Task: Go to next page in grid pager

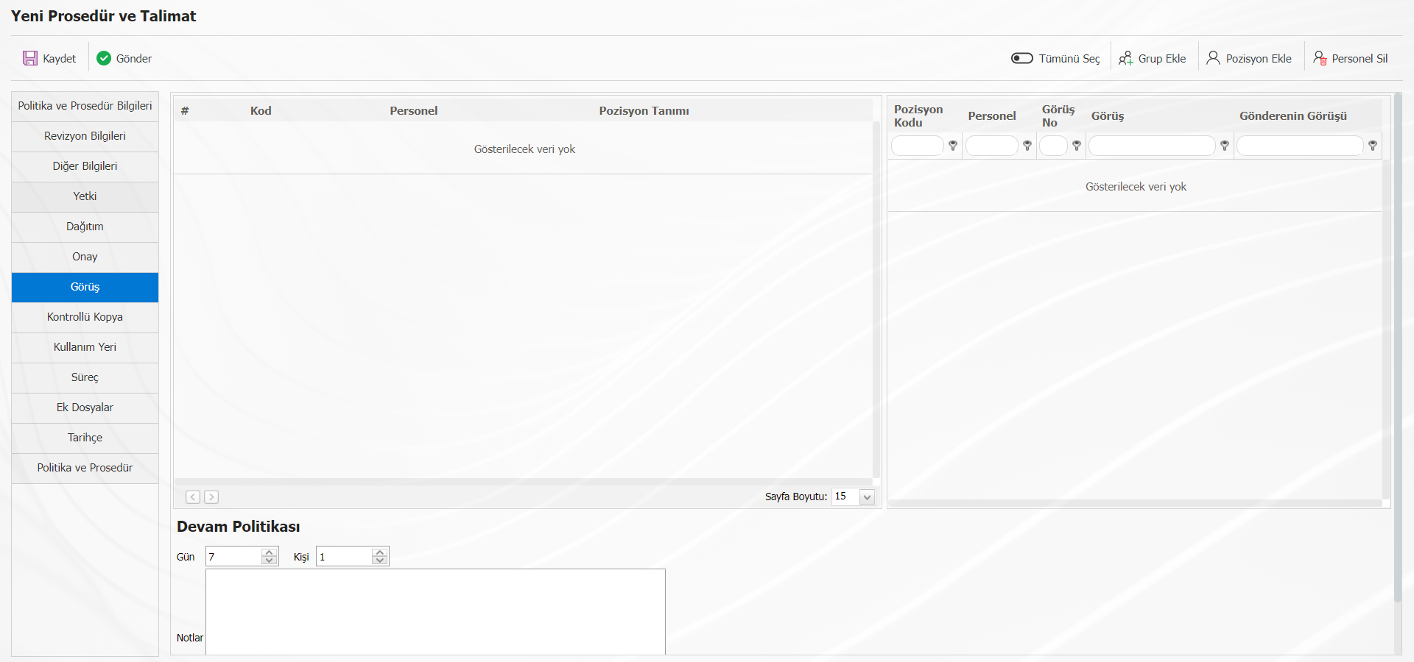Action: click(x=211, y=497)
